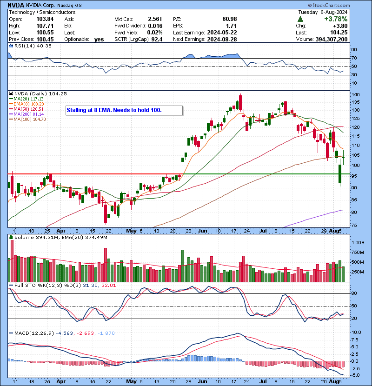Image resolution: width=372 pixels, height=386 pixels.
Task: Click the 'MA(200) 81.14' legend entry
Action: [x=28, y=114]
